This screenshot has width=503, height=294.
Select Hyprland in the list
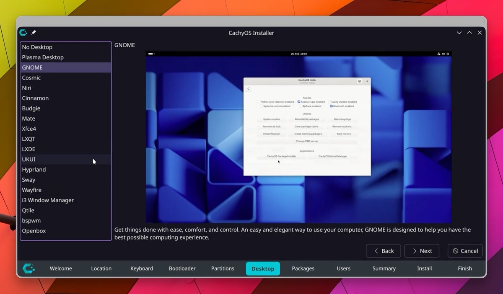pyautogui.click(x=66, y=170)
